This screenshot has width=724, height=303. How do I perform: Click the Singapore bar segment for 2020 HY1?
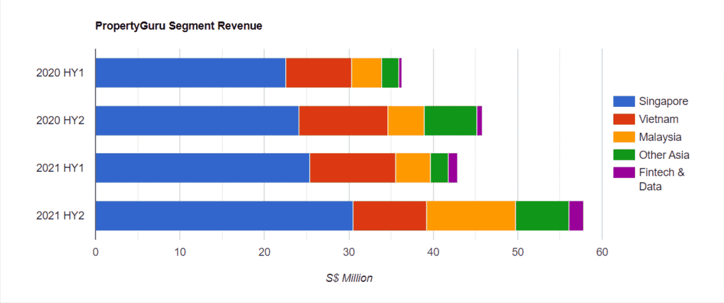[191, 73]
